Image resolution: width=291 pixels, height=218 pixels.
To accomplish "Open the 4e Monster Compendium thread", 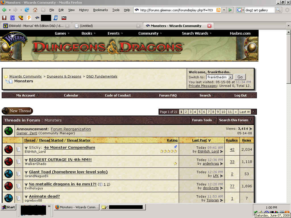I will tap(69, 148).
